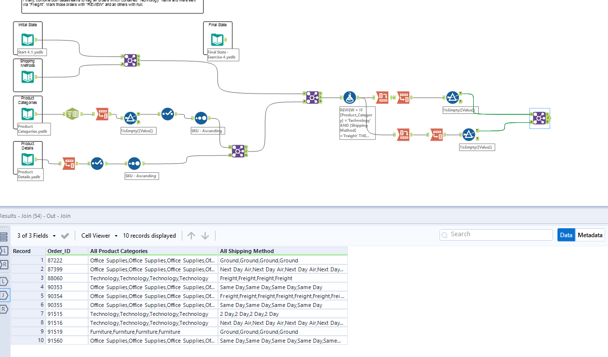
Task: Click the green hexagonal tool after Product Categories
Action: pos(72,113)
